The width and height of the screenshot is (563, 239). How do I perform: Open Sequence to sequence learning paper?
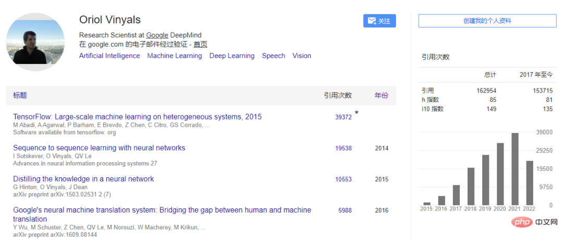tap(99, 148)
